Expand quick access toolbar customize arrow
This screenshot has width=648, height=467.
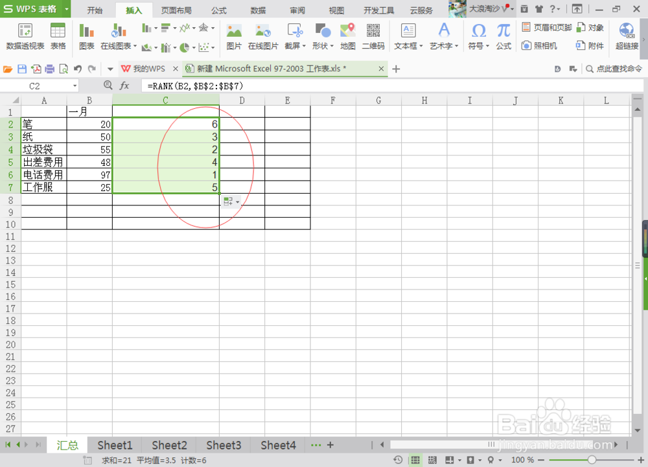click(x=110, y=69)
